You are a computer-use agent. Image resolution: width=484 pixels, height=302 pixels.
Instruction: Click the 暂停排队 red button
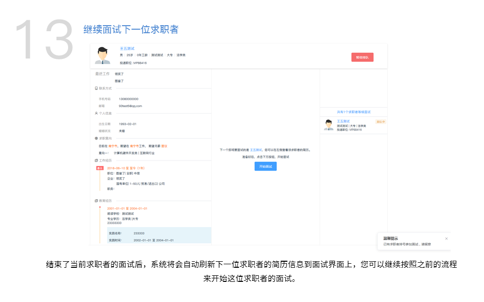click(362, 57)
